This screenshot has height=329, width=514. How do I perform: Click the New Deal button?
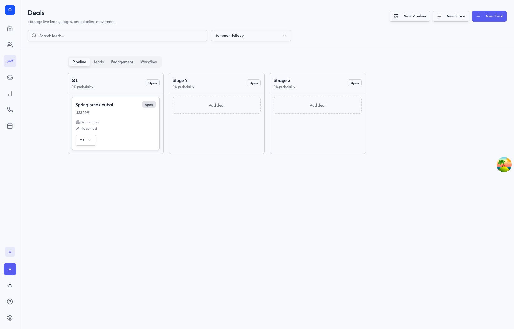pyautogui.click(x=489, y=16)
